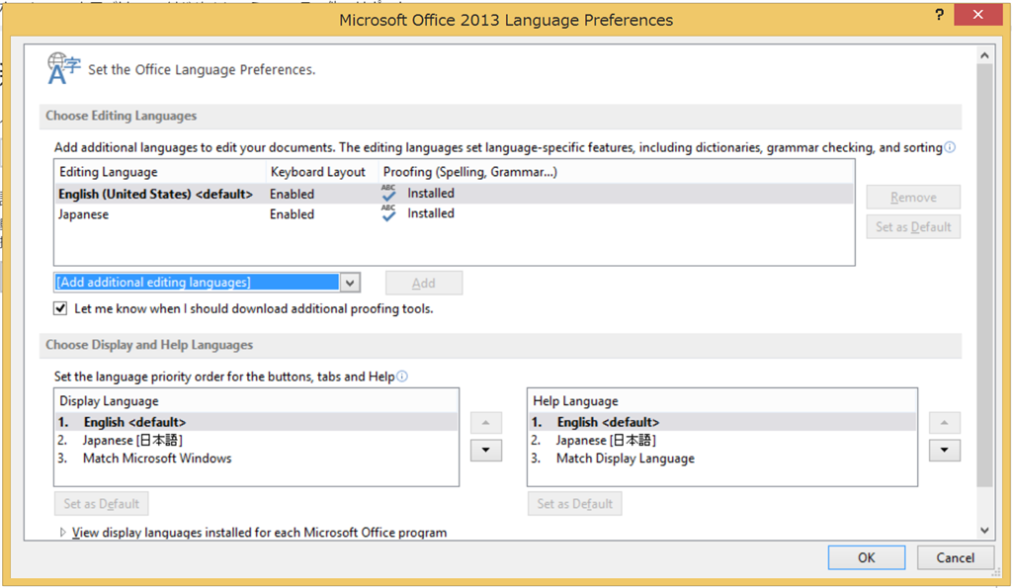
Task: Move help language down with arrow button
Action: pos(944,450)
